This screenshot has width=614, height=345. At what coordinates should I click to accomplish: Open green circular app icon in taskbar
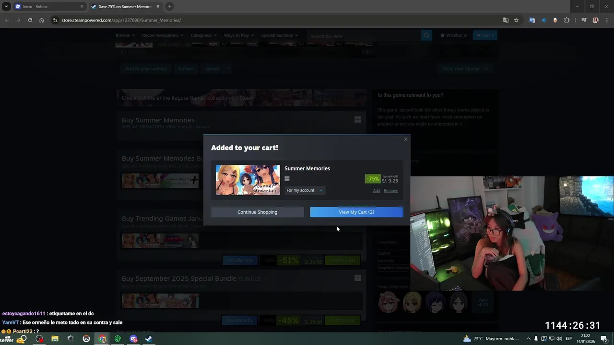tap(118, 339)
